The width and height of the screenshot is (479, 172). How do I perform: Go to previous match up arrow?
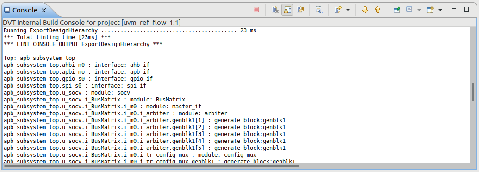[378, 10]
